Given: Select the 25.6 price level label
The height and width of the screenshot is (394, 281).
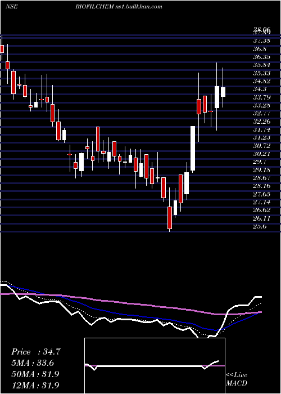Looking at the screenshot, I should coord(260,226).
